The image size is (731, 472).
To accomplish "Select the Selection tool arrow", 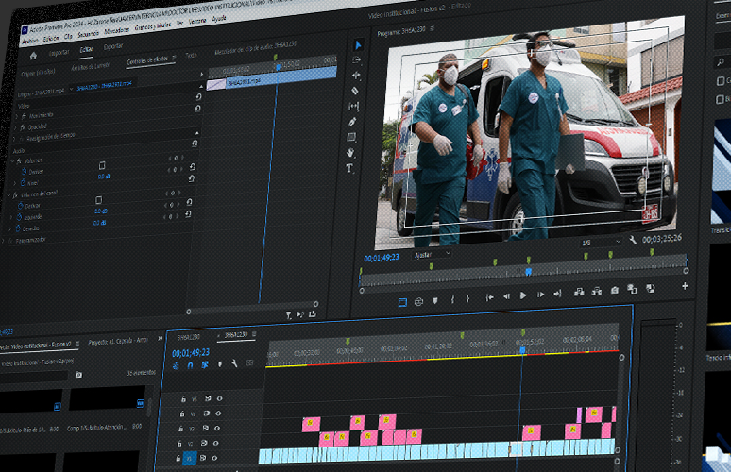I will coord(358,45).
